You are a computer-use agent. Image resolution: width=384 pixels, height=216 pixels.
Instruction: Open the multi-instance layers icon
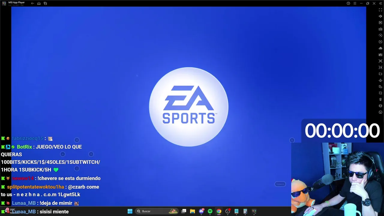pos(380,106)
